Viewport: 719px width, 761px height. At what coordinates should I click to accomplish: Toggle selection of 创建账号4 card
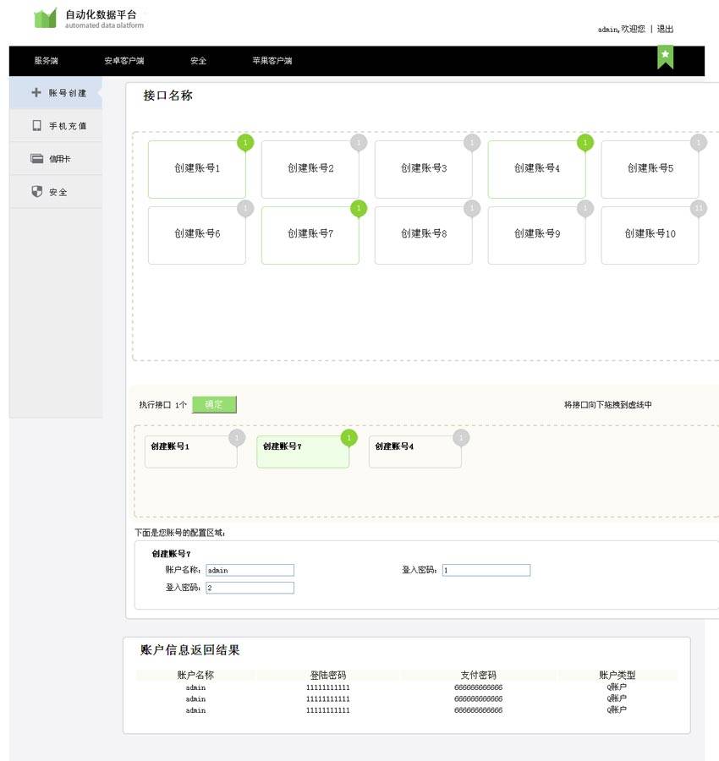[x=536, y=168]
